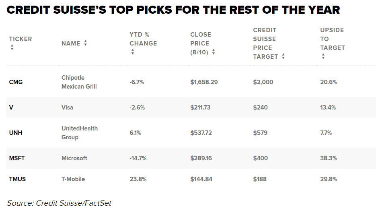Click sort arrows below YTD % Change
The height and width of the screenshot is (213, 376).
point(133,52)
